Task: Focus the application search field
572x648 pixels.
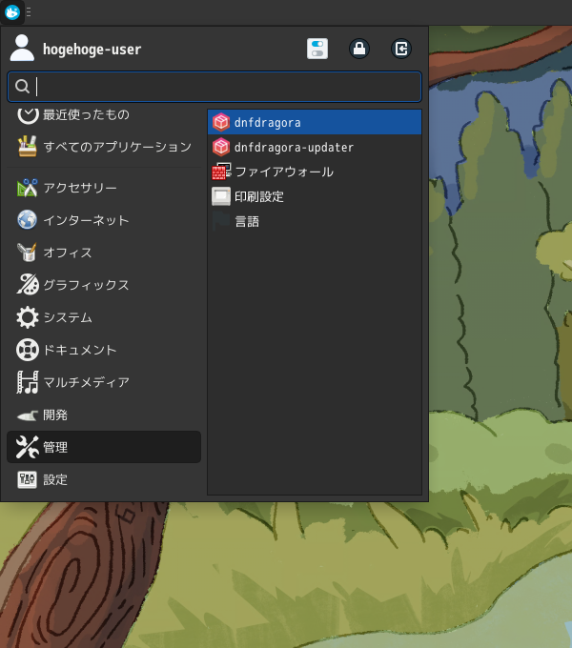Action: (214, 87)
